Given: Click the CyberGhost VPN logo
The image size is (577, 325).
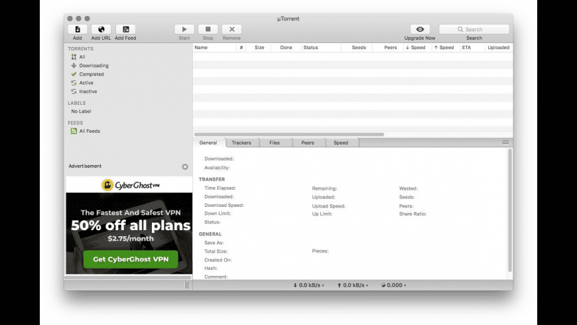Looking at the screenshot, I should coord(131,185).
